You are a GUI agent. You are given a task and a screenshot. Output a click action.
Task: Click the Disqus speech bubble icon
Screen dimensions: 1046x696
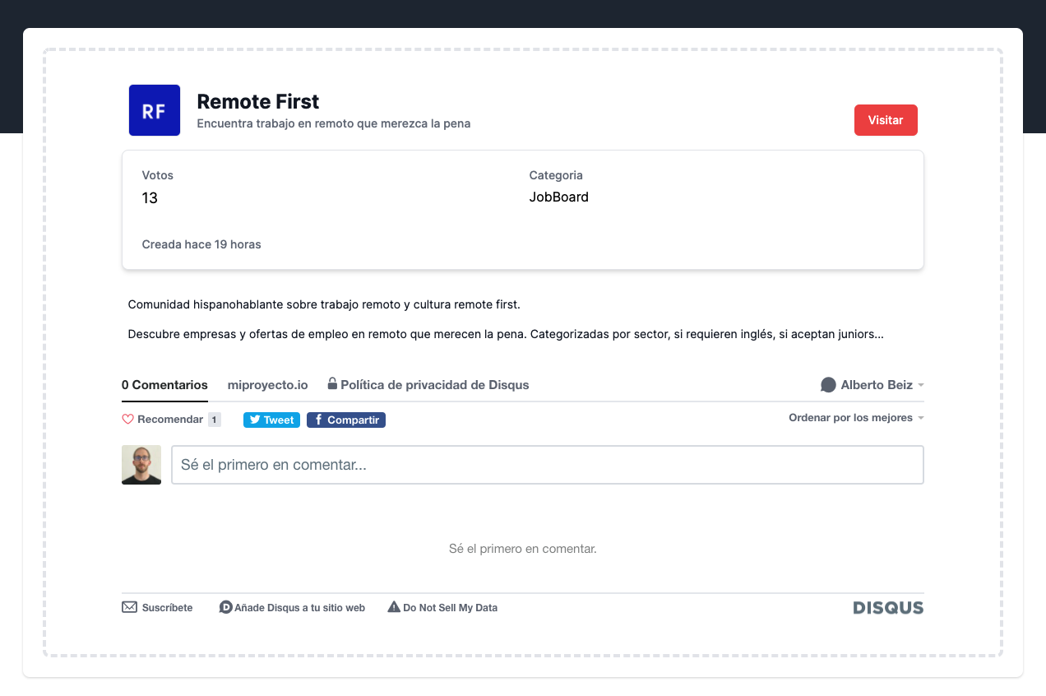pos(828,385)
